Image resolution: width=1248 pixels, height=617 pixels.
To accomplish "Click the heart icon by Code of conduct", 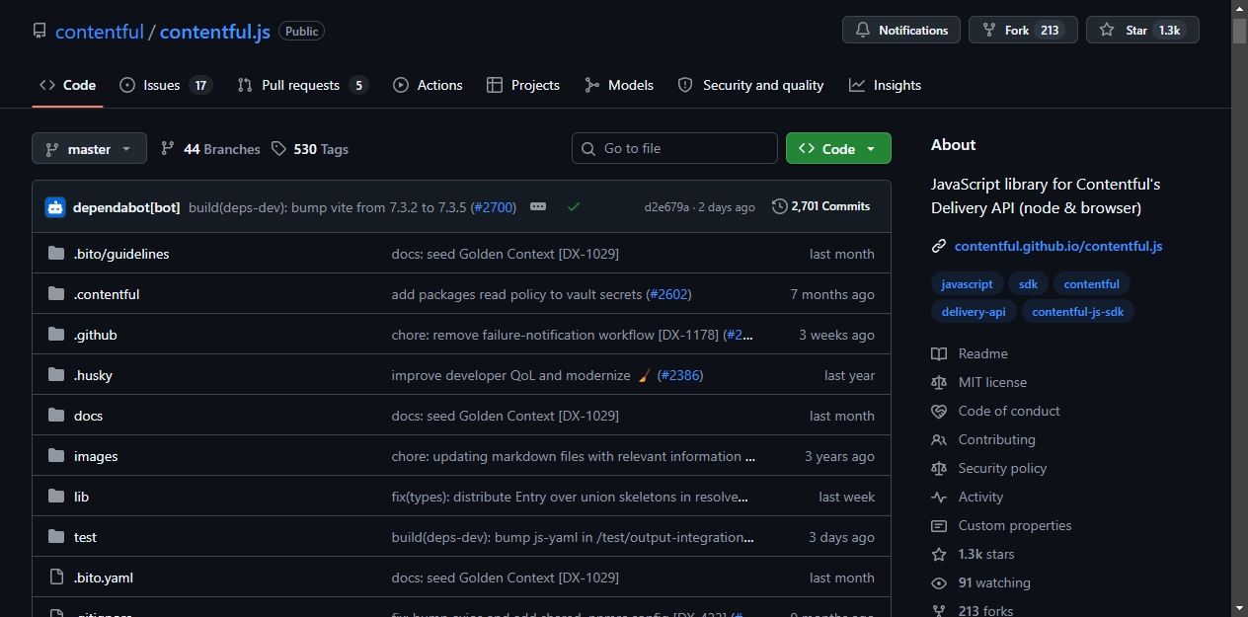I will click(939, 411).
